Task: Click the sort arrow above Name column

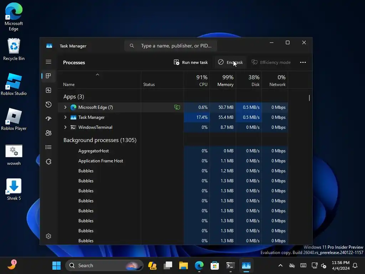Action: coord(98,75)
